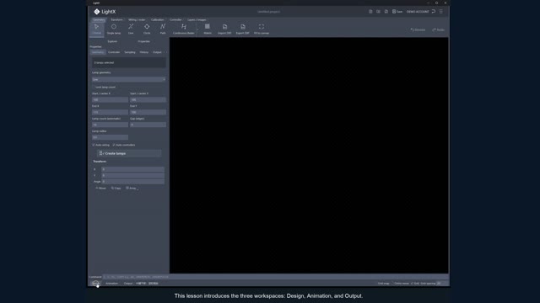This screenshot has width=540, height=303.
Task: Click Redo in the toolbar
Action: click(x=439, y=30)
